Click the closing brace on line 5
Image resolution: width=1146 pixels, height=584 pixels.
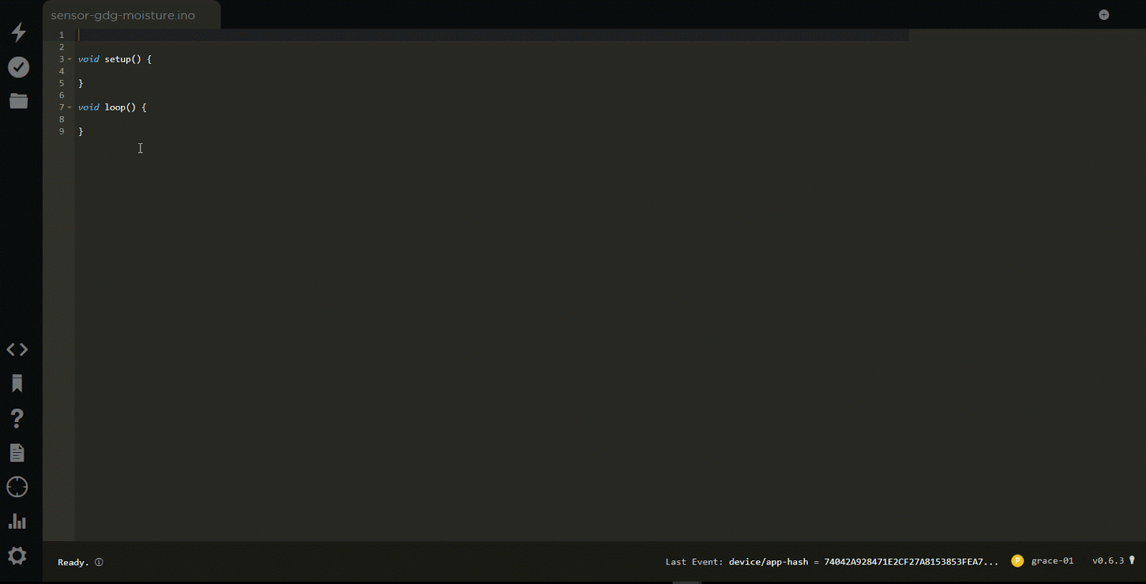pos(81,84)
